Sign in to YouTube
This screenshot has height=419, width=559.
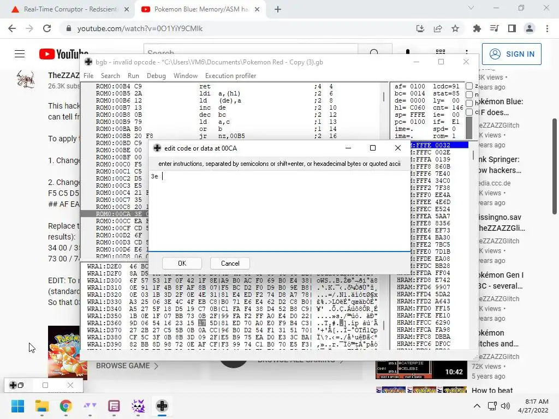(512, 54)
